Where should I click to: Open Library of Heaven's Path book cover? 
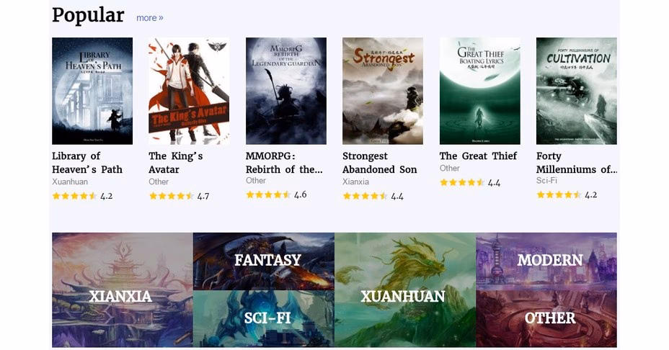click(92, 91)
